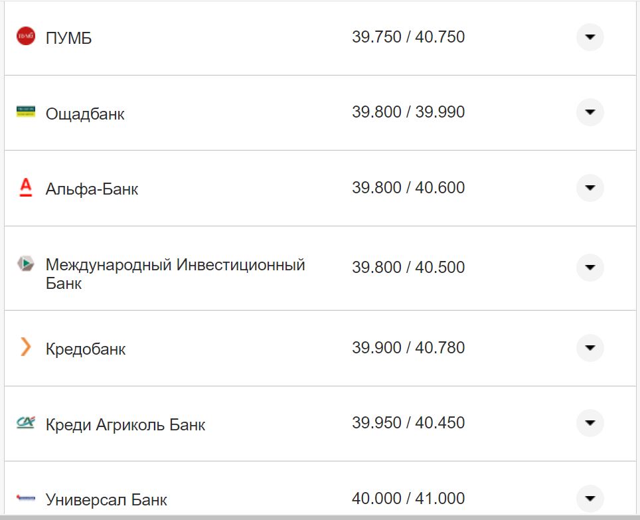
Task: Expand the Универсал Банк details arrow
Action: [x=590, y=497]
